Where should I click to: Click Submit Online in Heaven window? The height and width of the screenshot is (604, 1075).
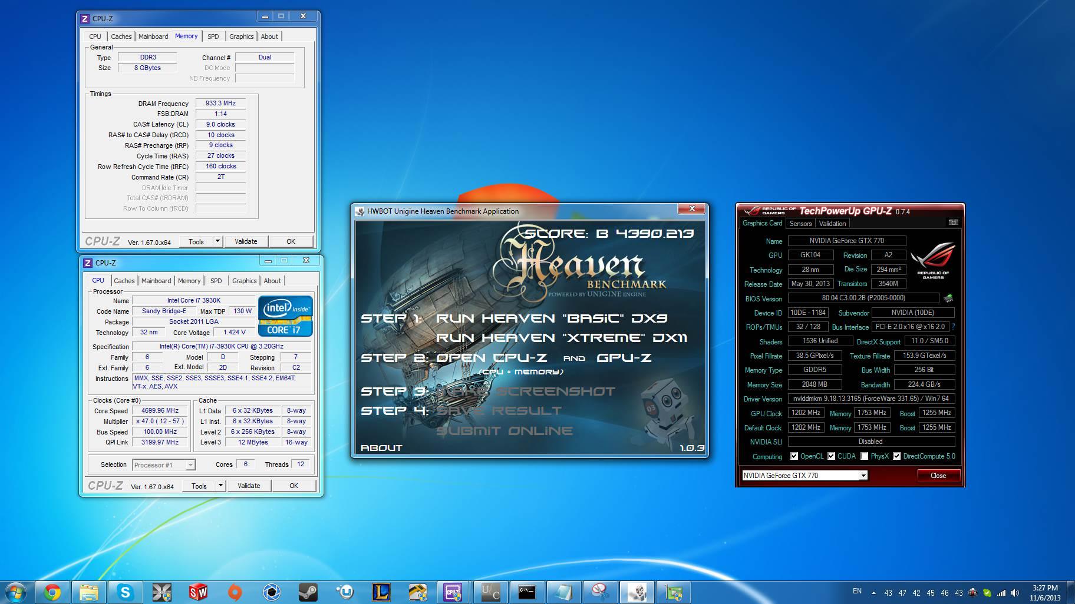(x=504, y=431)
